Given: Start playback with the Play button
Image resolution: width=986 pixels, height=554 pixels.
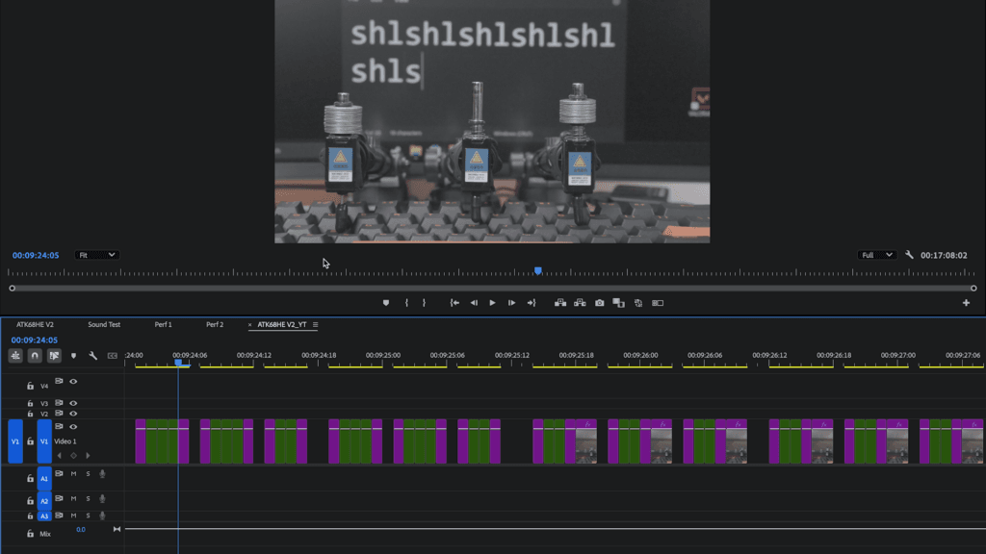Looking at the screenshot, I should click(492, 303).
